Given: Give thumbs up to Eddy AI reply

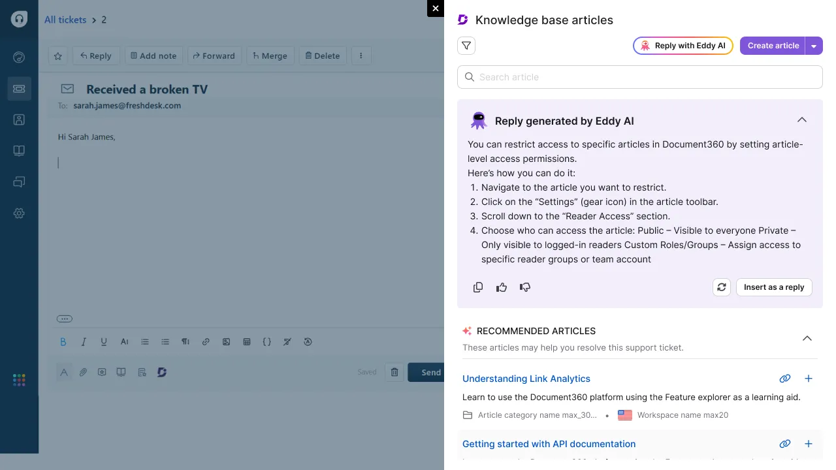Looking at the screenshot, I should click(502, 287).
